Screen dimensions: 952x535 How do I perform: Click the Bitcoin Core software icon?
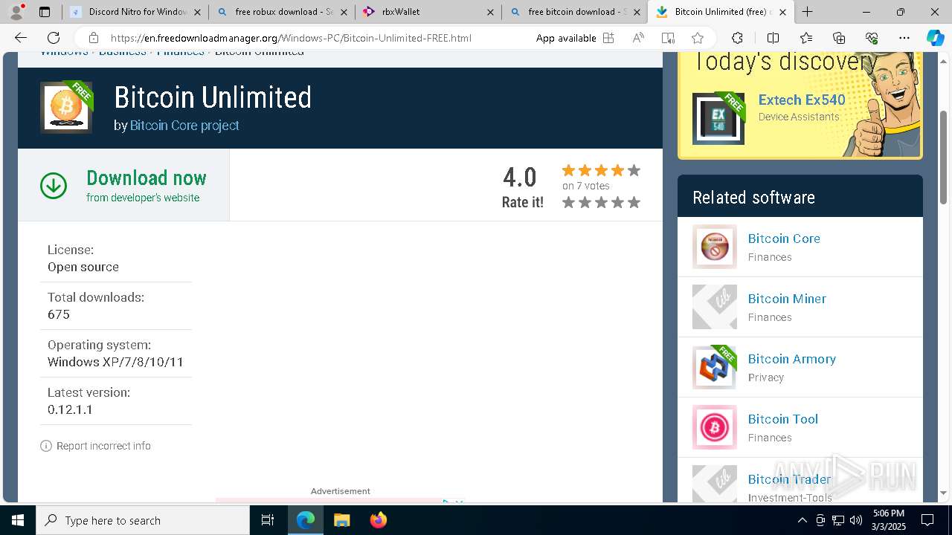[715, 247]
